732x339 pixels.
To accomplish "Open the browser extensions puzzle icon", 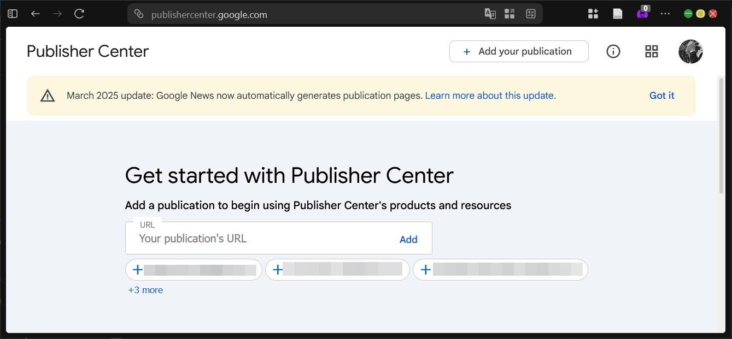I will point(593,13).
